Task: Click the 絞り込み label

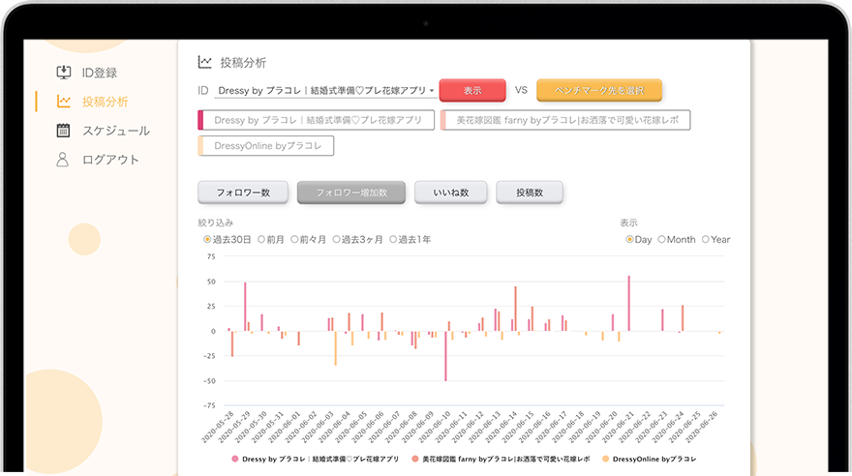Action: point(215,223)
